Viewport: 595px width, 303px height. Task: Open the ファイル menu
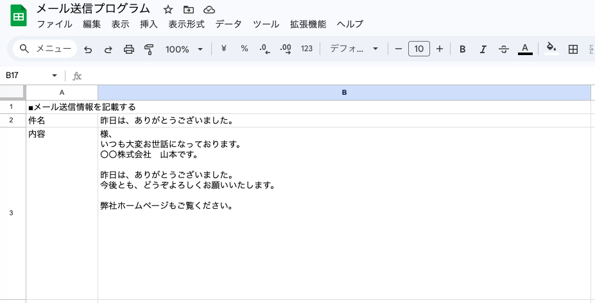54,24
